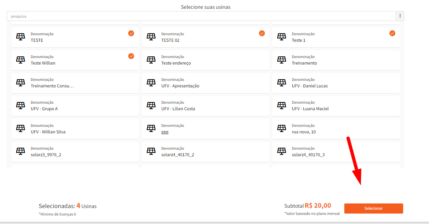Click the pesquisa search field
The width and height of the screenshot is (429, 224).
coord(201,16)
